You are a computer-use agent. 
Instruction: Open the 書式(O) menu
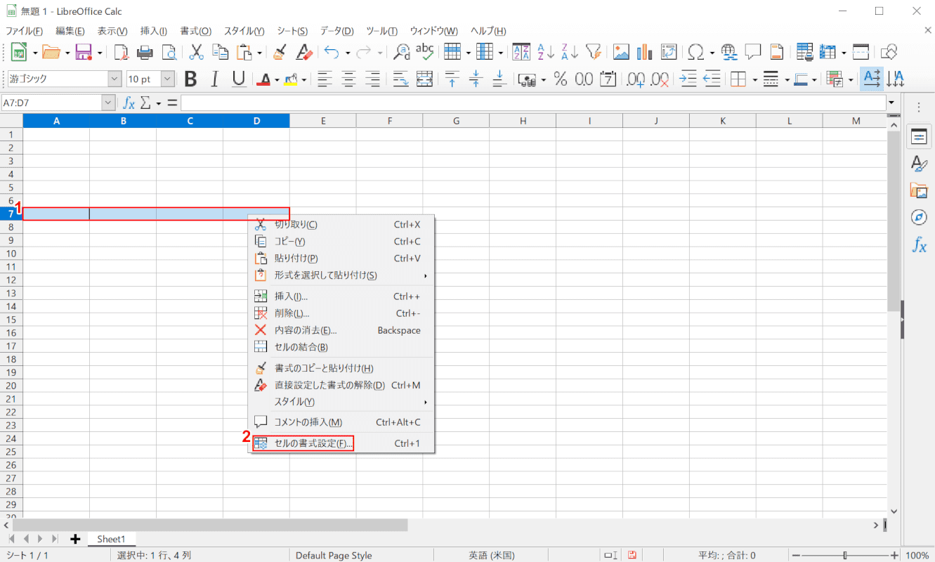coord(195,31)
